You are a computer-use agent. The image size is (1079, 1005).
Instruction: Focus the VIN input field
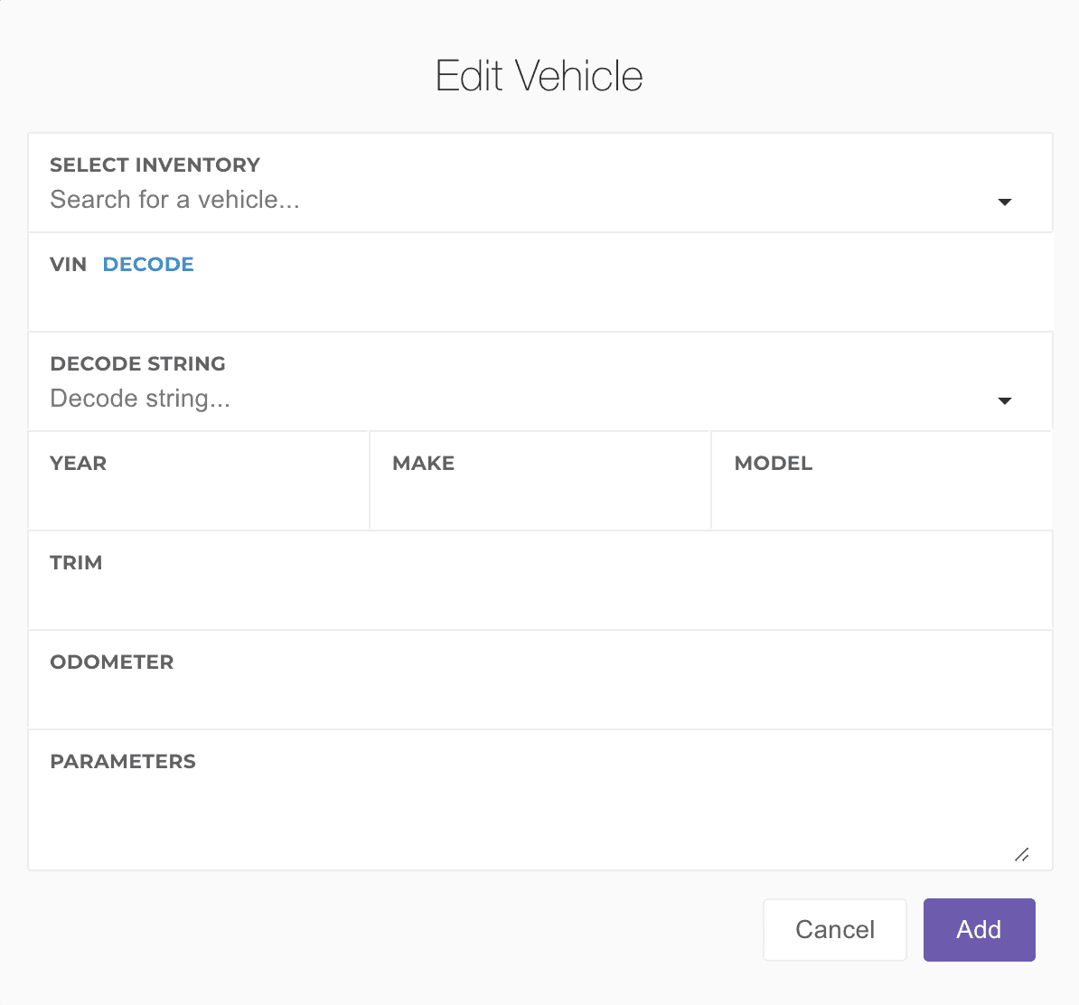[539, 302]
